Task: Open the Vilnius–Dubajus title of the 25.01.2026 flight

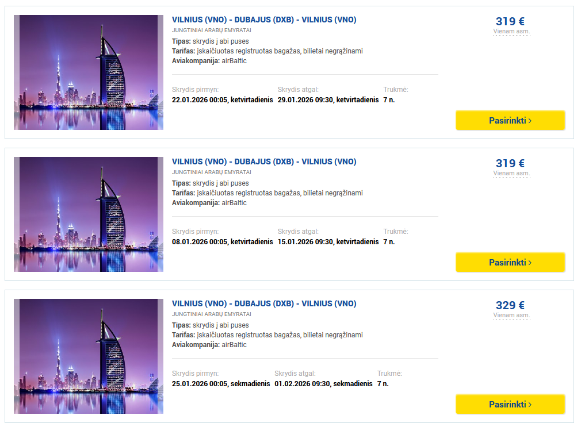Action: point(264,303)
